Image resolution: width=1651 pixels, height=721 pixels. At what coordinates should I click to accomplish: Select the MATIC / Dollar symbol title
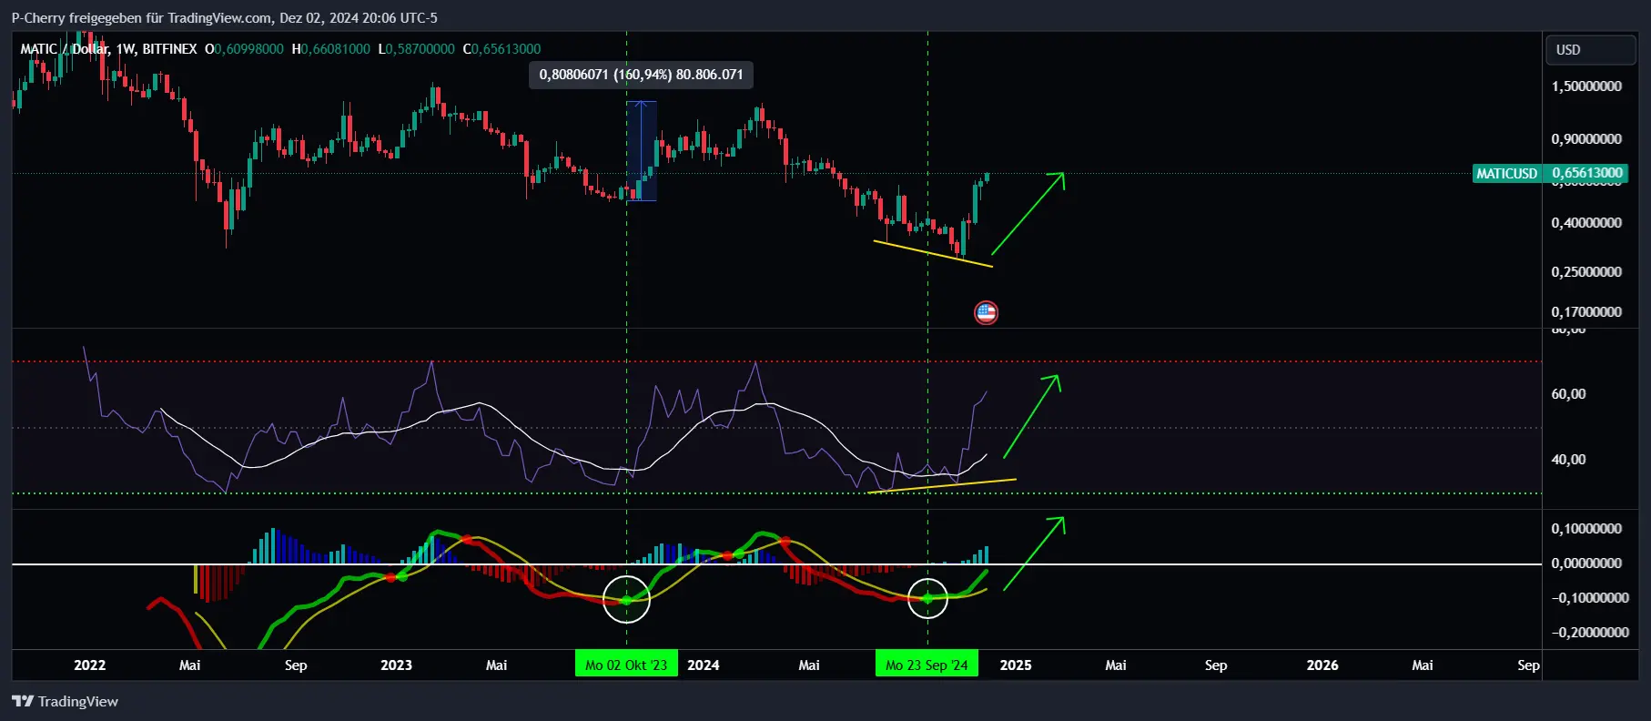64,49
